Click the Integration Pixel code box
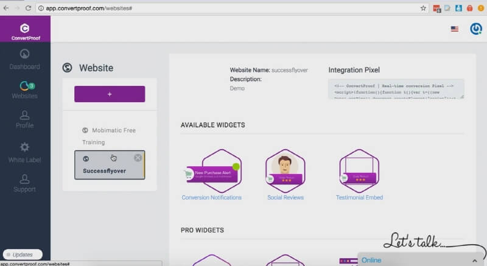Viewport: 487px width, 266px height. [396, 89]
